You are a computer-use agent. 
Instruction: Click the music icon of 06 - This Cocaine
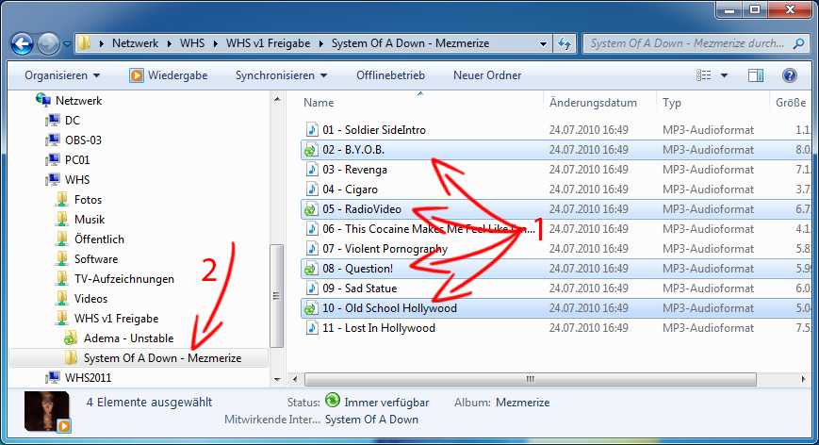(x=311, y=229)
